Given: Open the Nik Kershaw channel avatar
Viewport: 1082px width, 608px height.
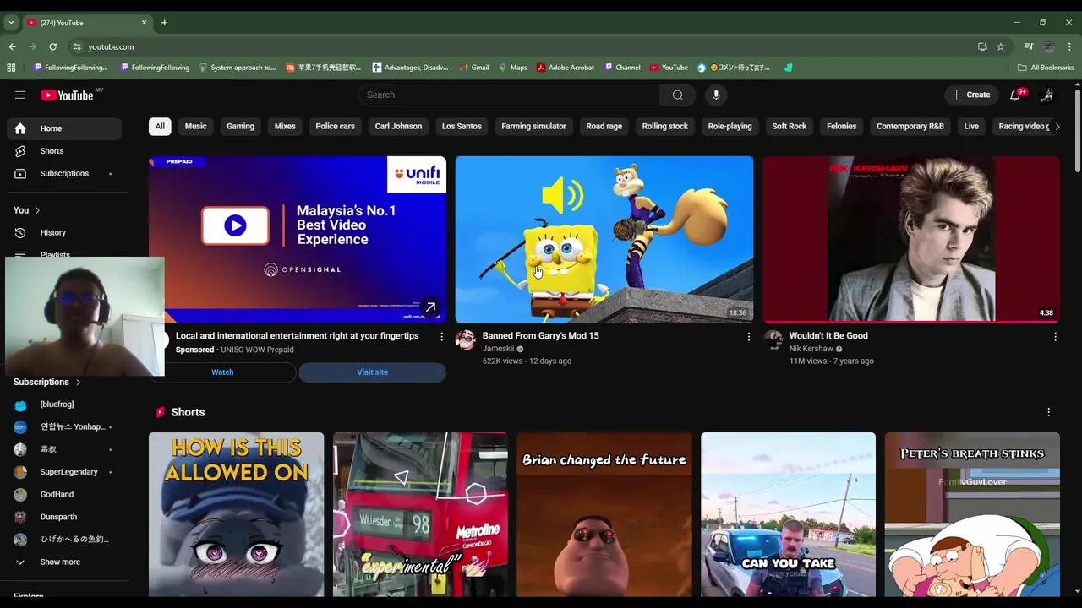Looking at the screenshot, I should 773,339.
